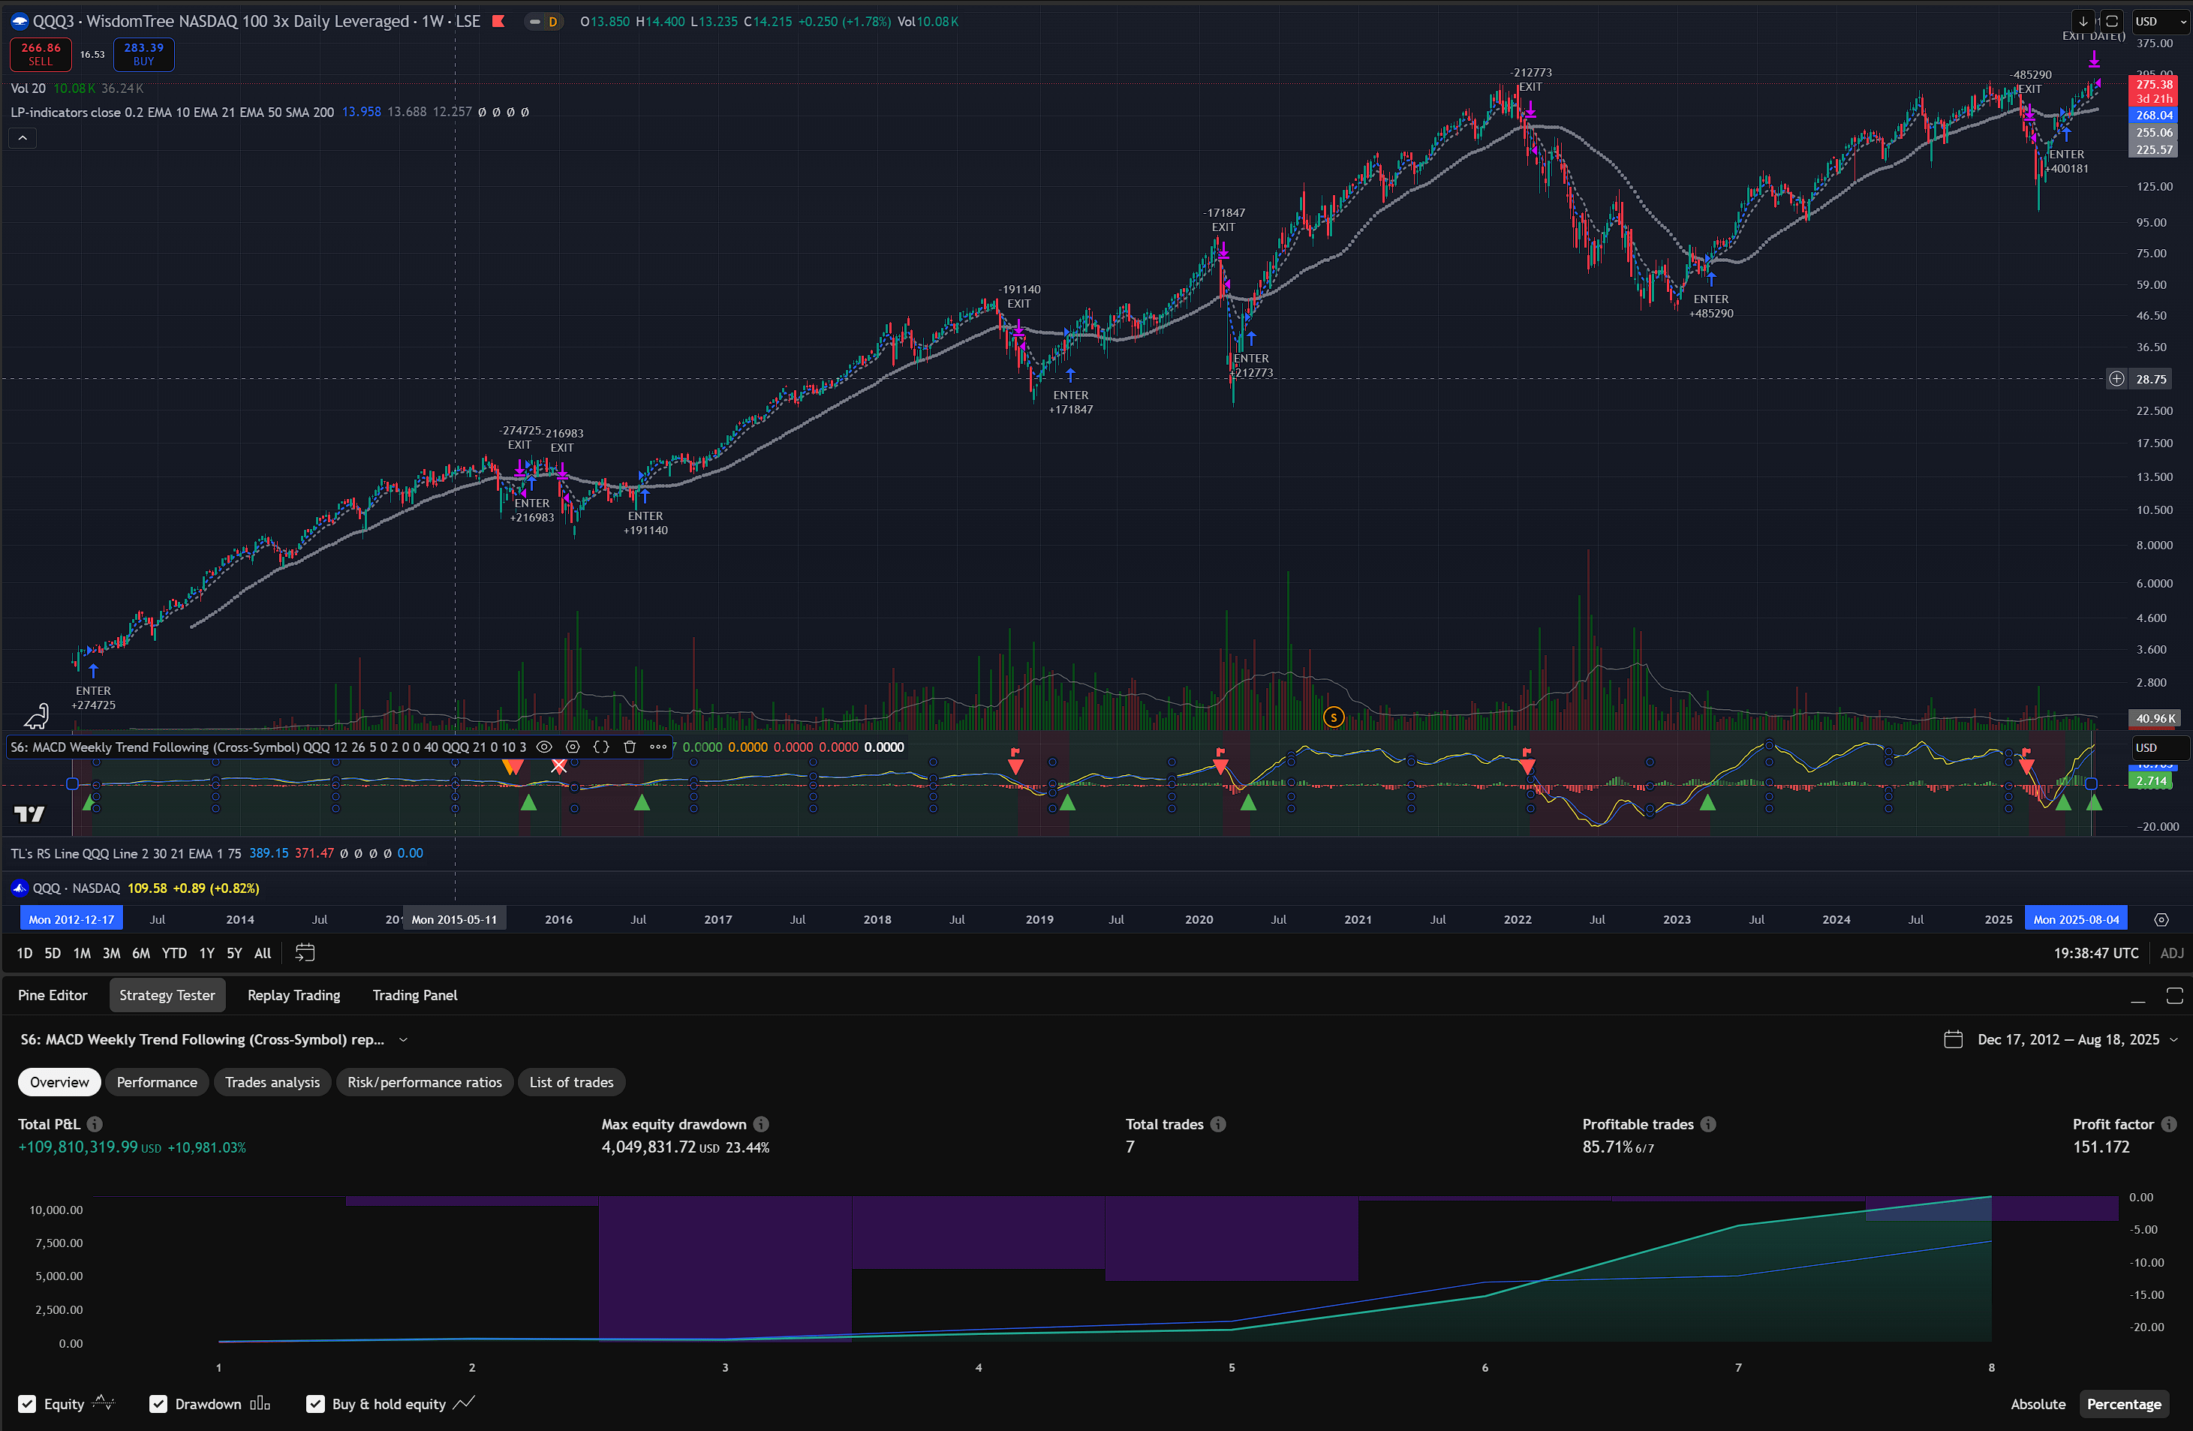
Task: Click the BUY 283.39 button
Action: coord(144,54)
